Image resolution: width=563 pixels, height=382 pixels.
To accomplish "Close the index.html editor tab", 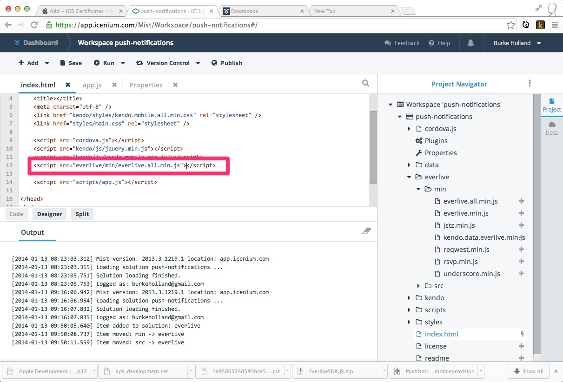I will (68, 85).
